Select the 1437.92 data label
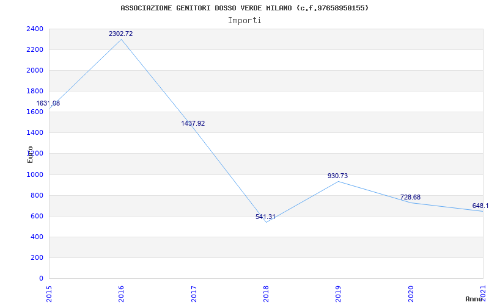The image size is (489, 305). tap(193, 123)
